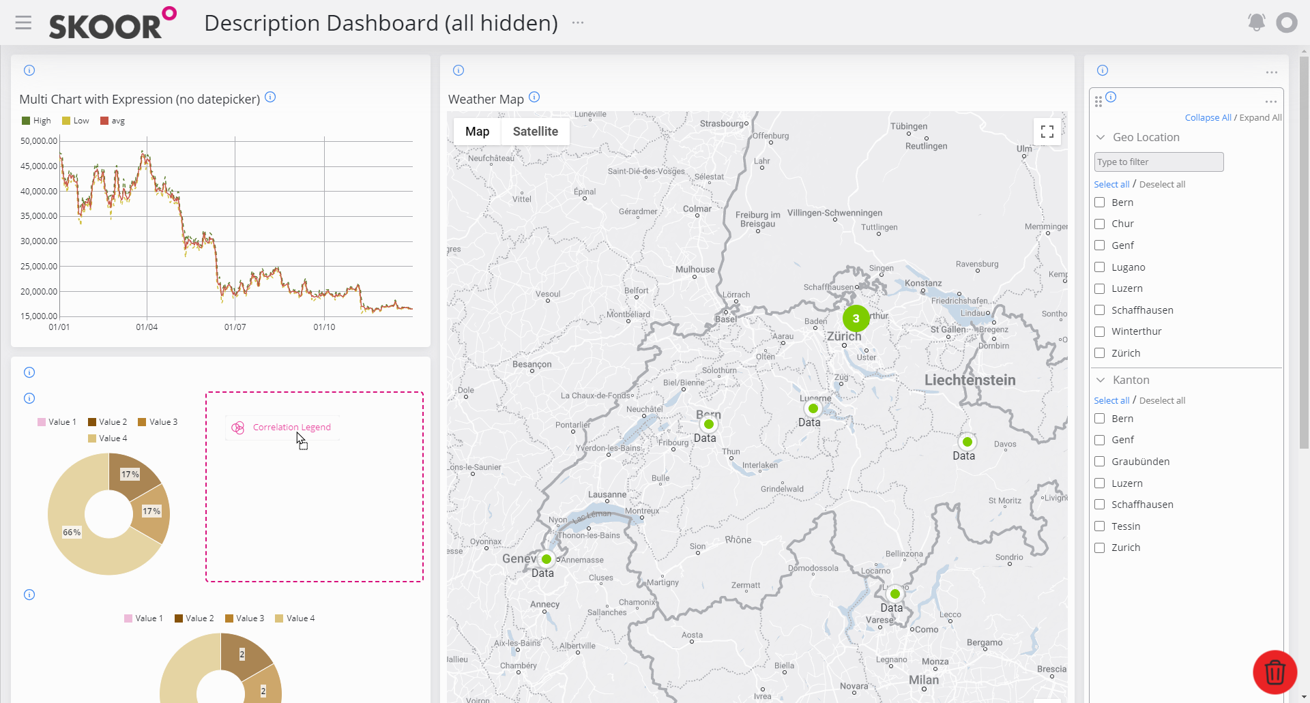Toggle map fullscreen view
Screen dimensions: 1310x703
[1047, 132]
